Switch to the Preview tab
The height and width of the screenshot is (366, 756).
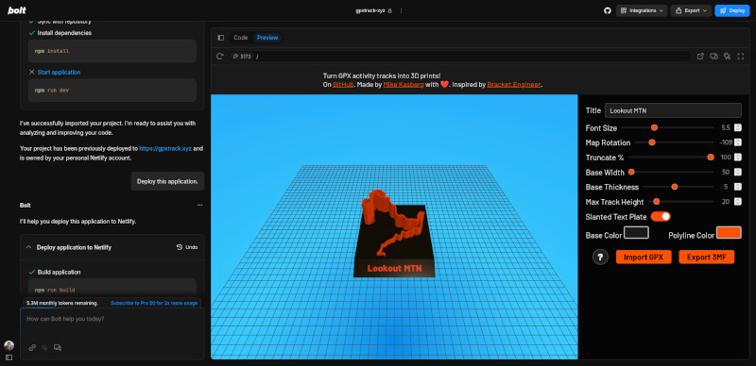point(267,38)
